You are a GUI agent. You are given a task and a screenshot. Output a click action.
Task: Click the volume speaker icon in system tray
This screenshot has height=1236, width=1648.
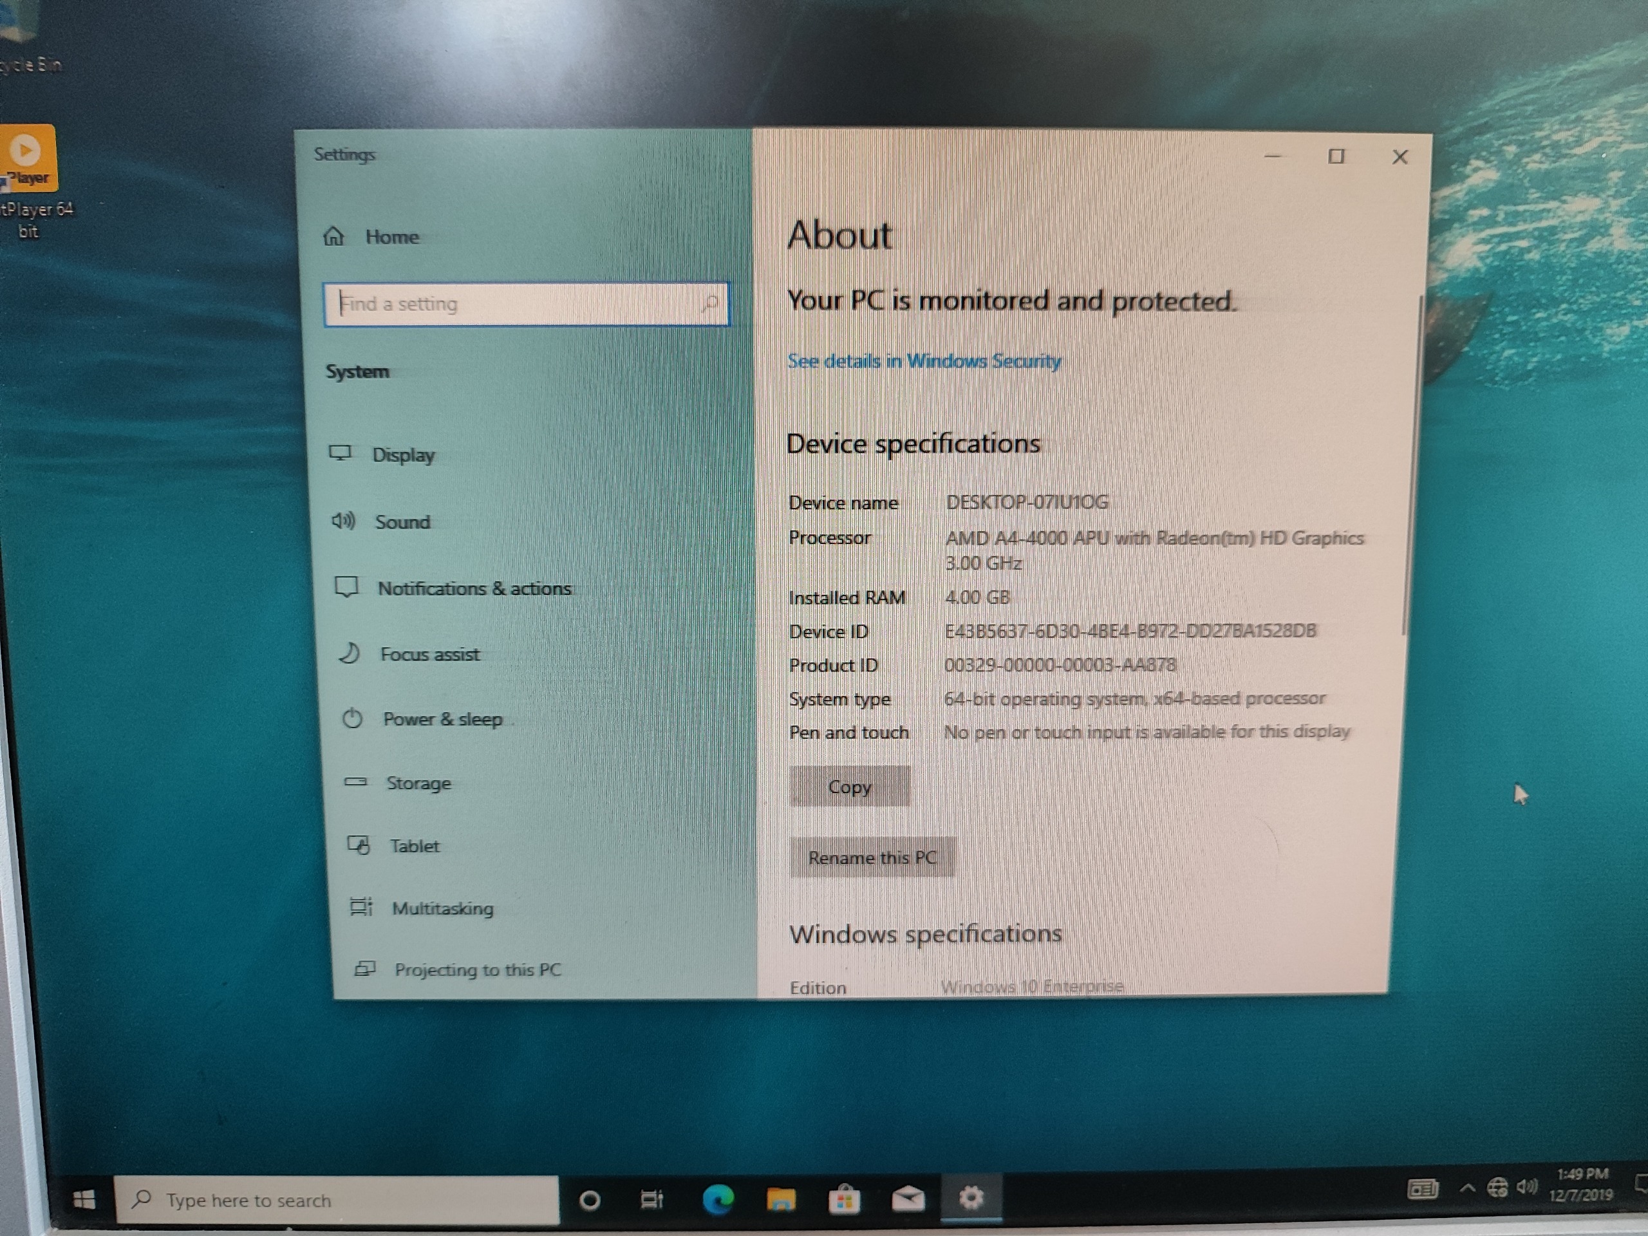1526,1186
